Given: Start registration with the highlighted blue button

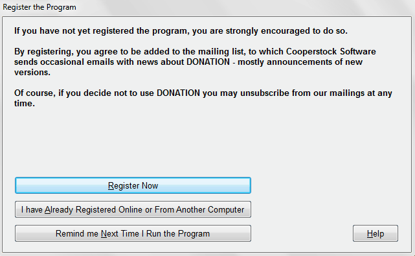Looking at the screenshot, I should 133,185.
